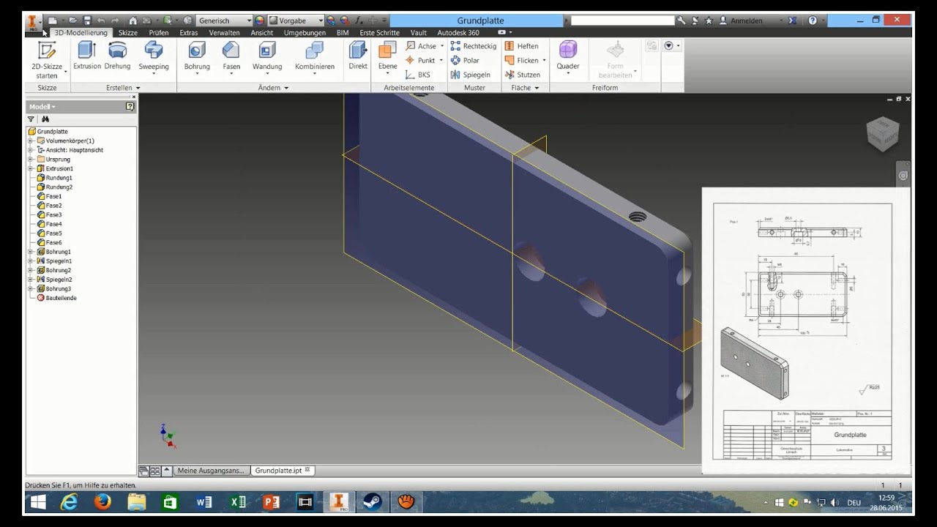This screenshot has height=527, width=937.
Task: Click the favorites star icon in title bar
Action: pos(708,20)
